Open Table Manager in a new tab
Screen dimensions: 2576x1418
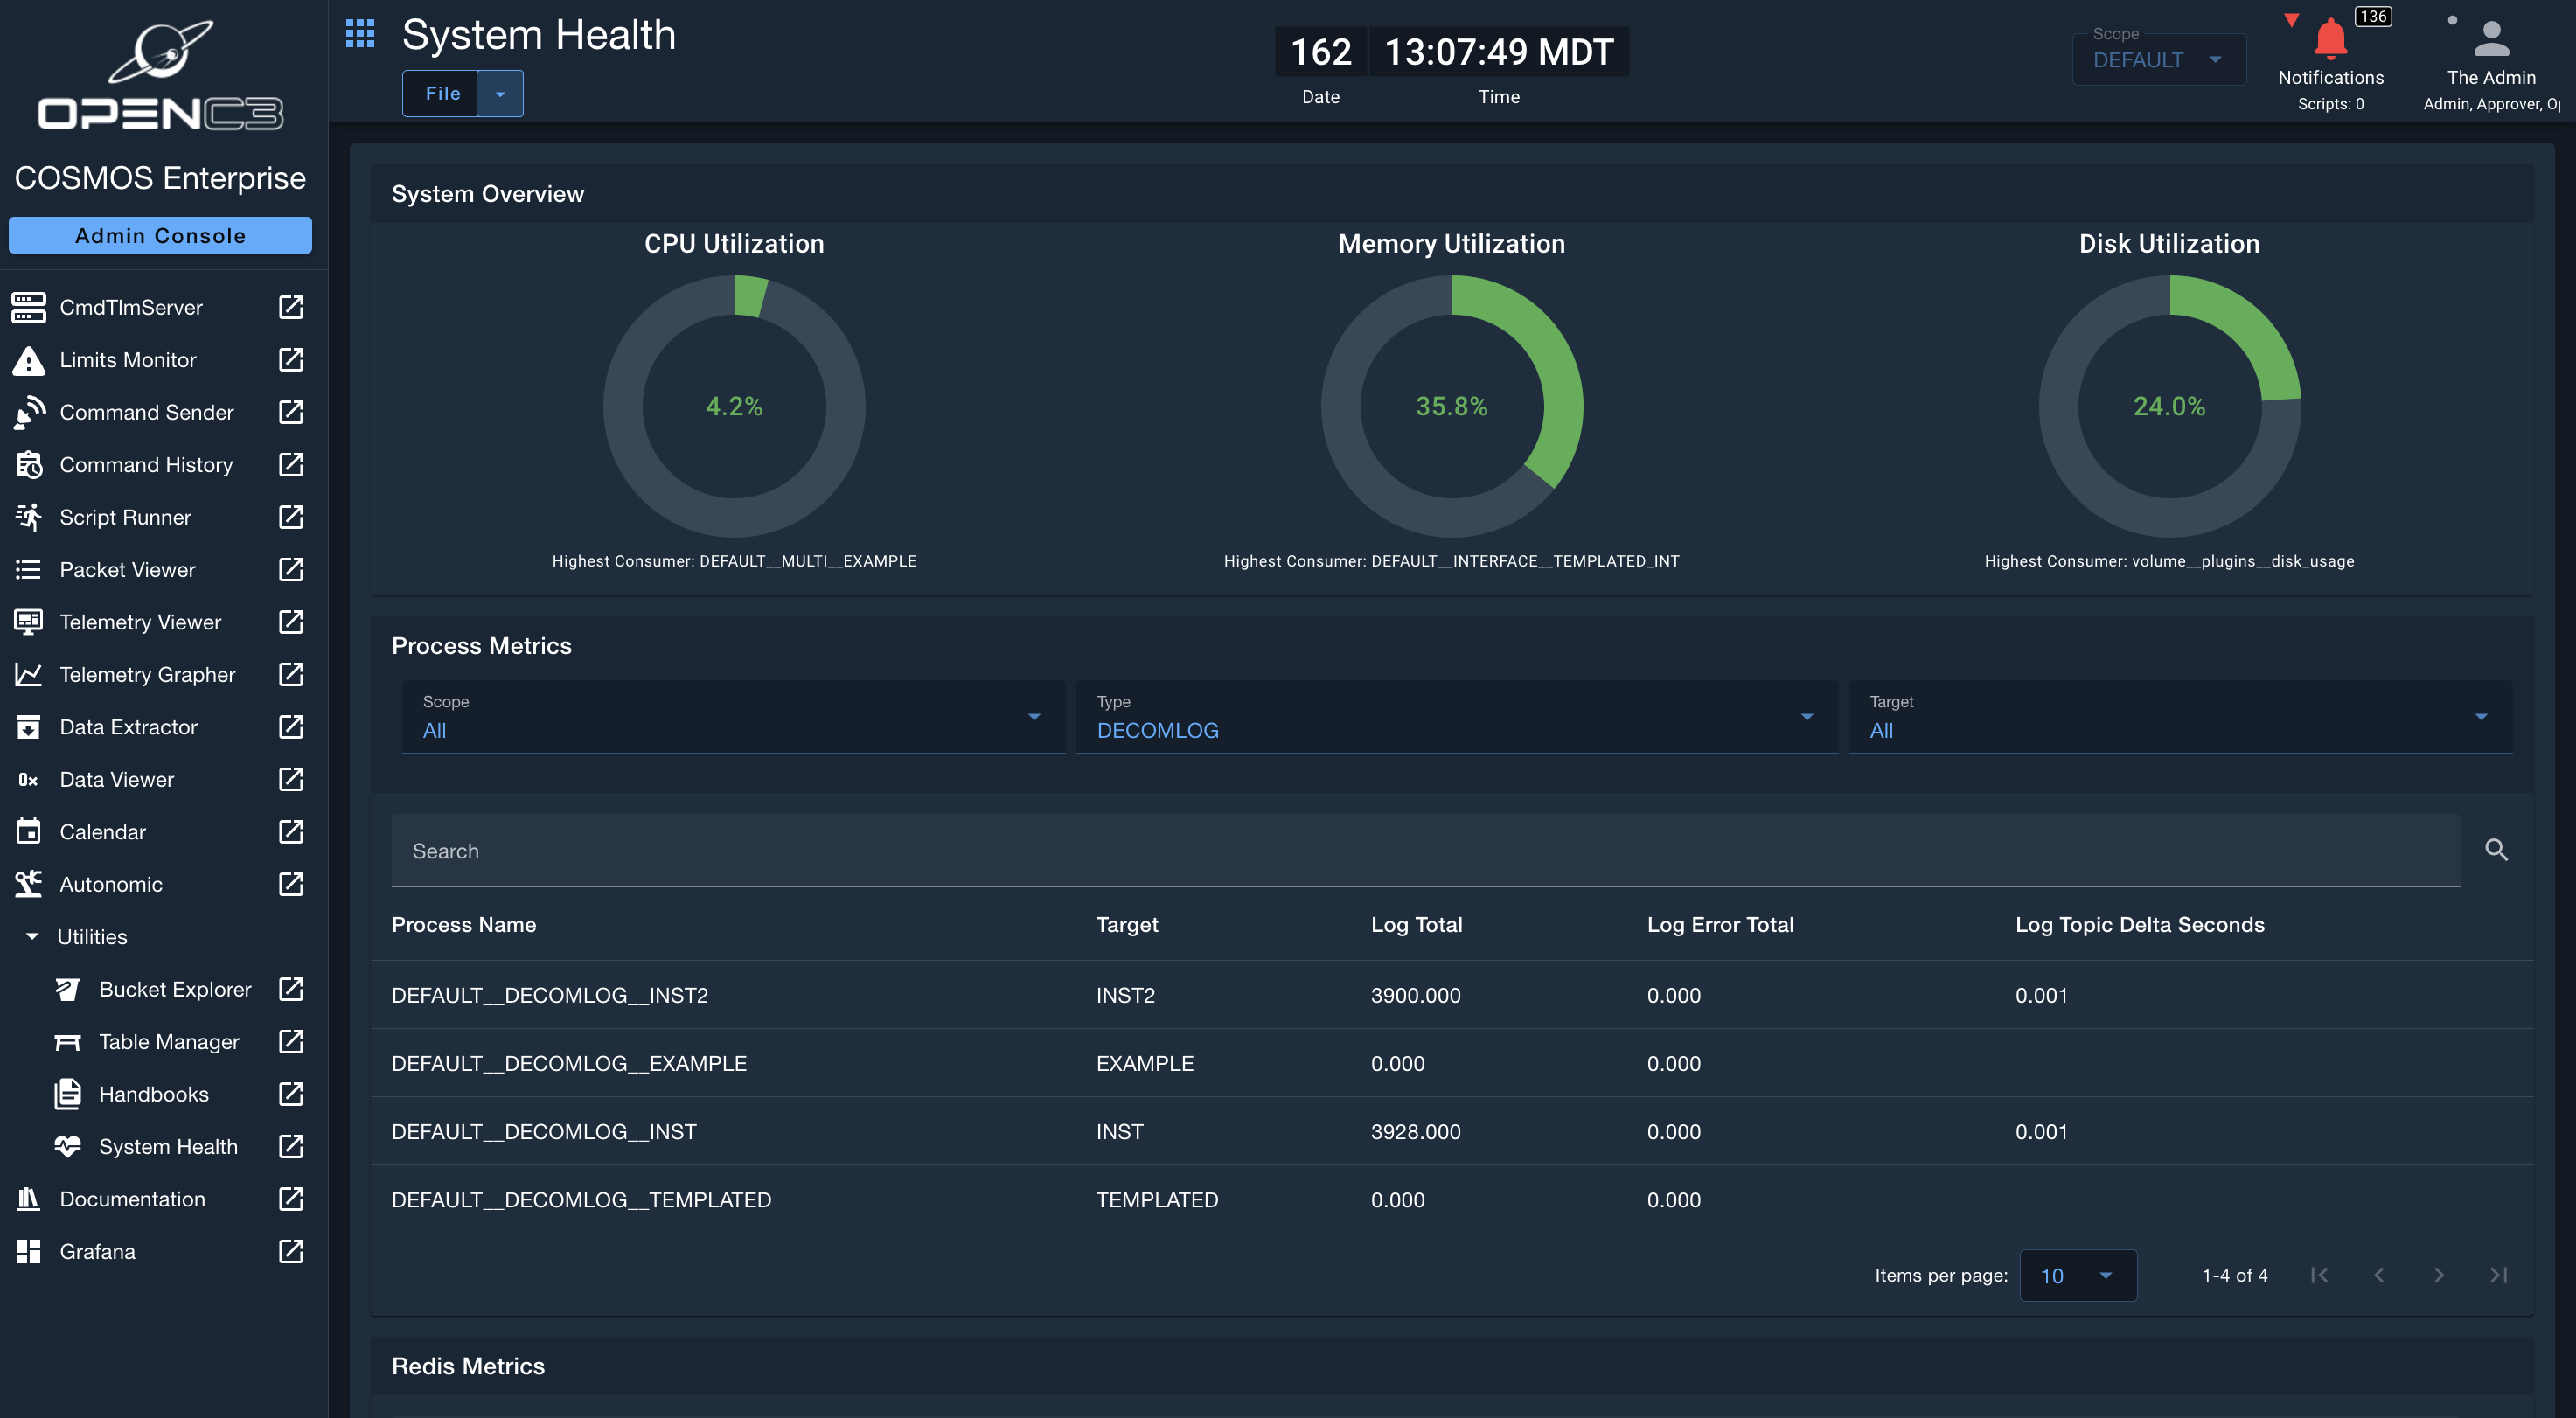tap(291, 1041)
